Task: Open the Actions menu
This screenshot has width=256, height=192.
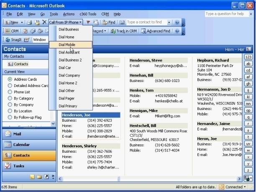Action: 69,14
